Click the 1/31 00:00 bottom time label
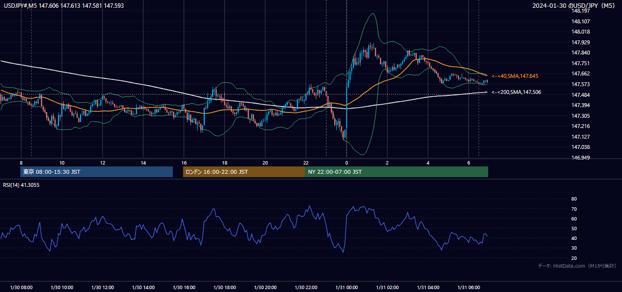Viewport: 622px width, 292px height. point(347,288)
